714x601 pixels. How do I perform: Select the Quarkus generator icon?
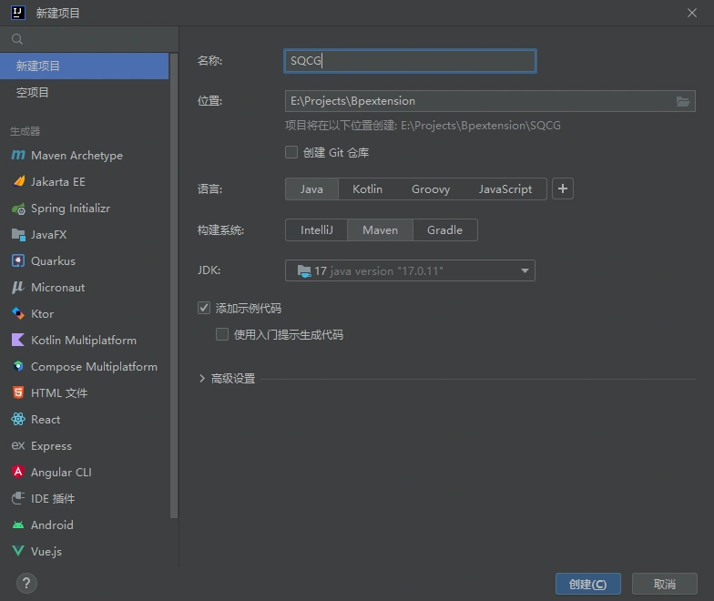(x=17, y=261)
